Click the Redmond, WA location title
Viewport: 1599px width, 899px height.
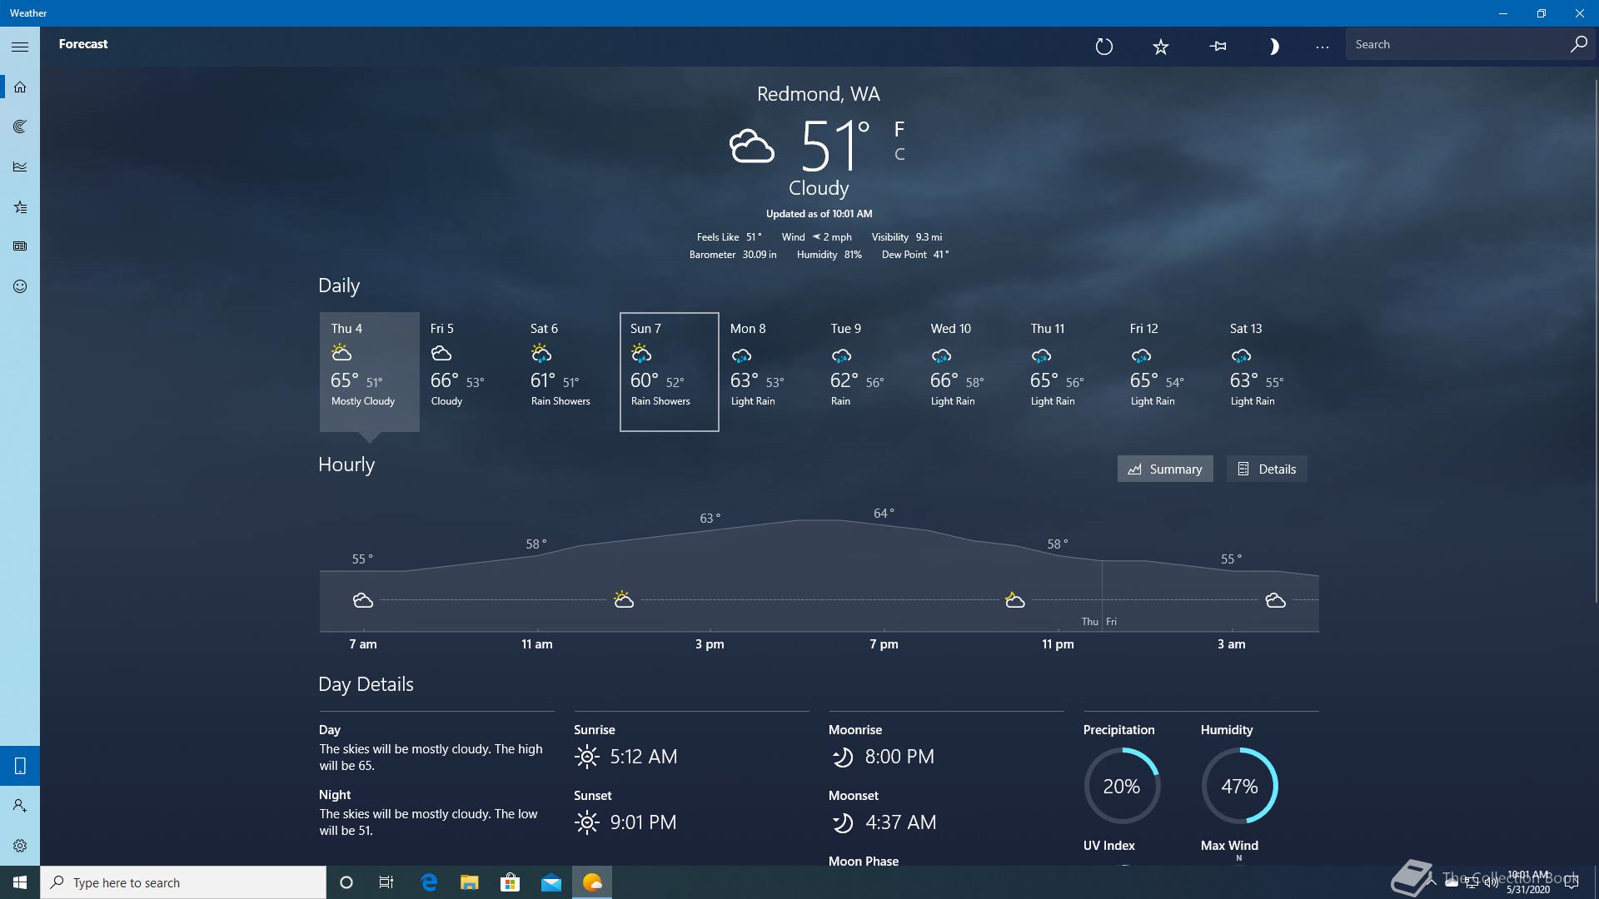pyautogui.click(x=819, y=94)
